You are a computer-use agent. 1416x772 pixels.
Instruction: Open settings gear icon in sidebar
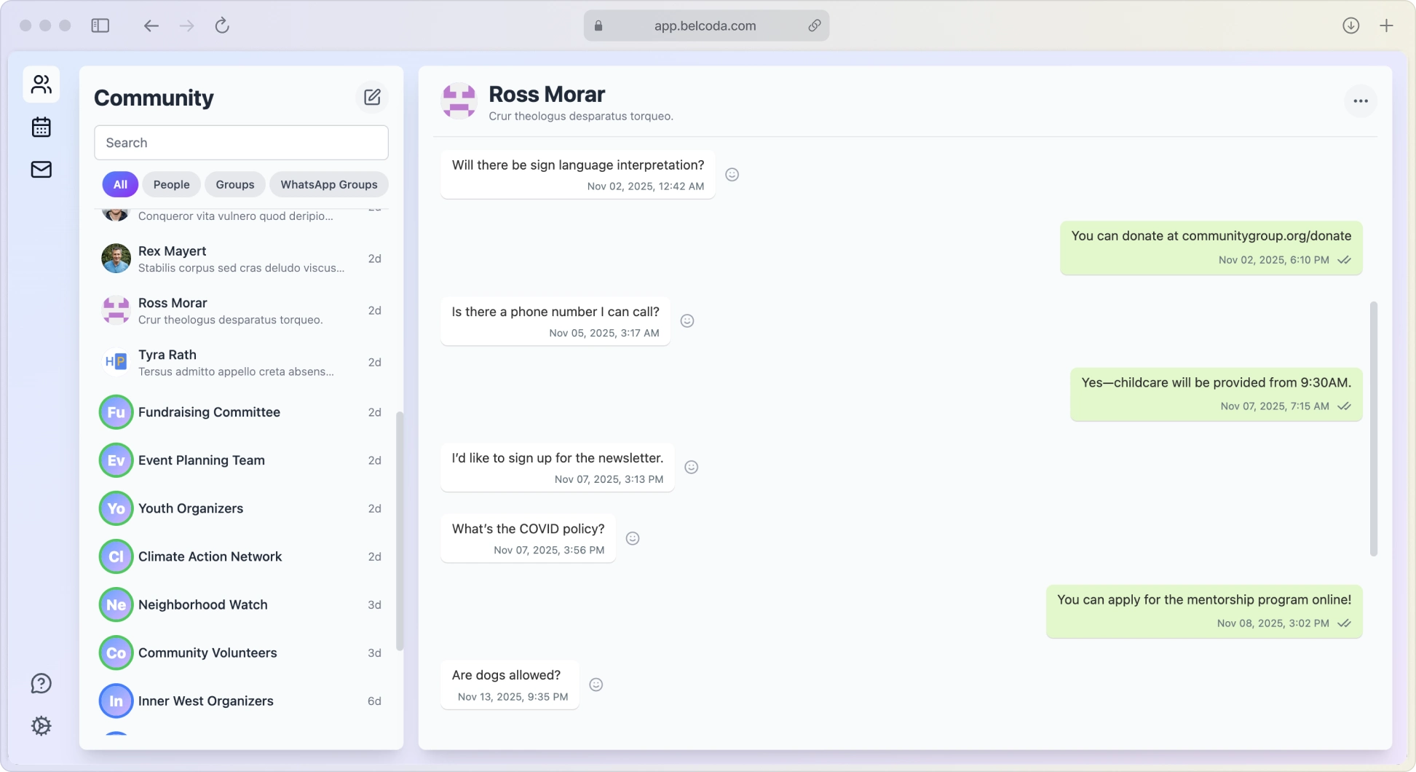click(41, 725)
